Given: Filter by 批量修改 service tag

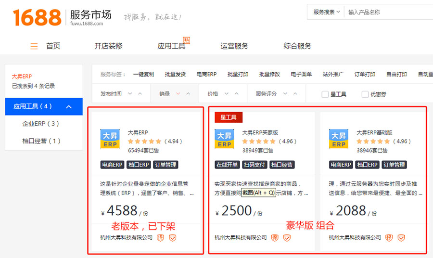Looking at the screenshot, I should tap(269, 74).
